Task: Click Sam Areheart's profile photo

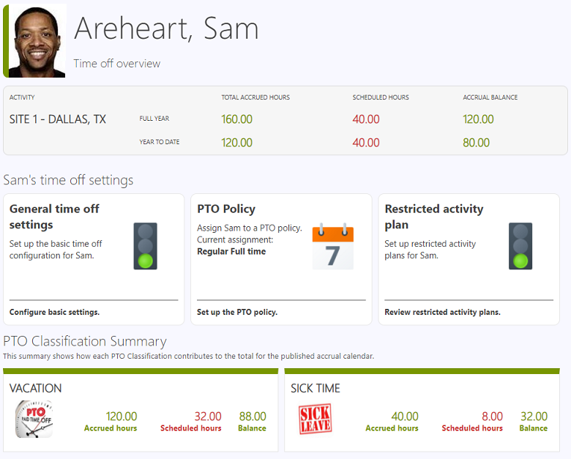Action: coord(37,41)
